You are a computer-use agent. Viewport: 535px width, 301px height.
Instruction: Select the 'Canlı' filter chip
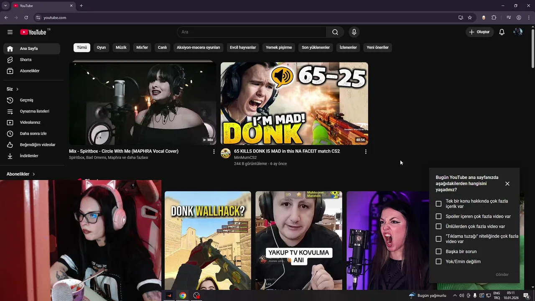tap(162, 48)
